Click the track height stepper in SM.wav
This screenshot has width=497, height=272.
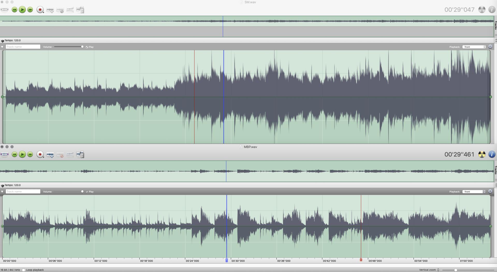(496, 40)
